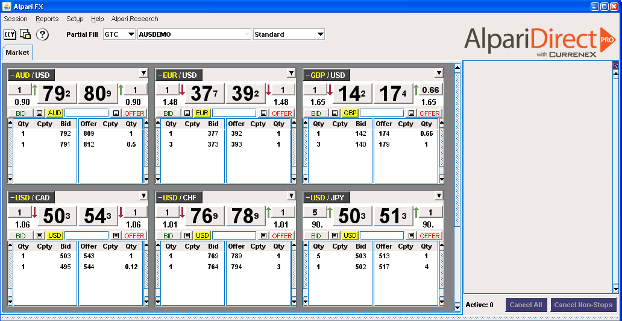Click the AUD/USD pair title header
Screen dimensions: 622x321
point(31,75)
